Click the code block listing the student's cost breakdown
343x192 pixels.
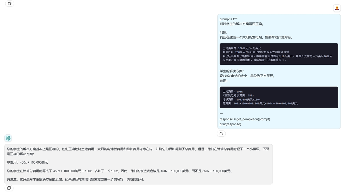[x=279, y=97]
